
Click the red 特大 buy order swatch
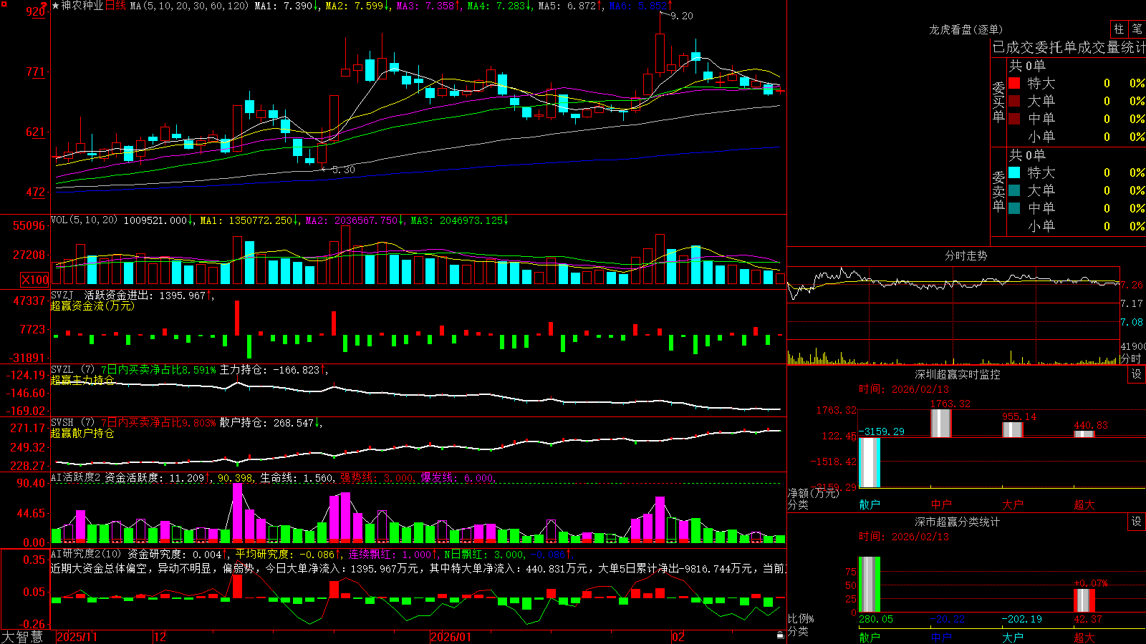[x=1014, y=84]
